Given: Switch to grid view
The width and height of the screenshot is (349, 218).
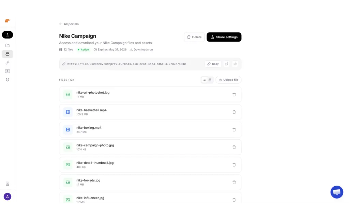Looking at the screenshot, I should 210,80.
